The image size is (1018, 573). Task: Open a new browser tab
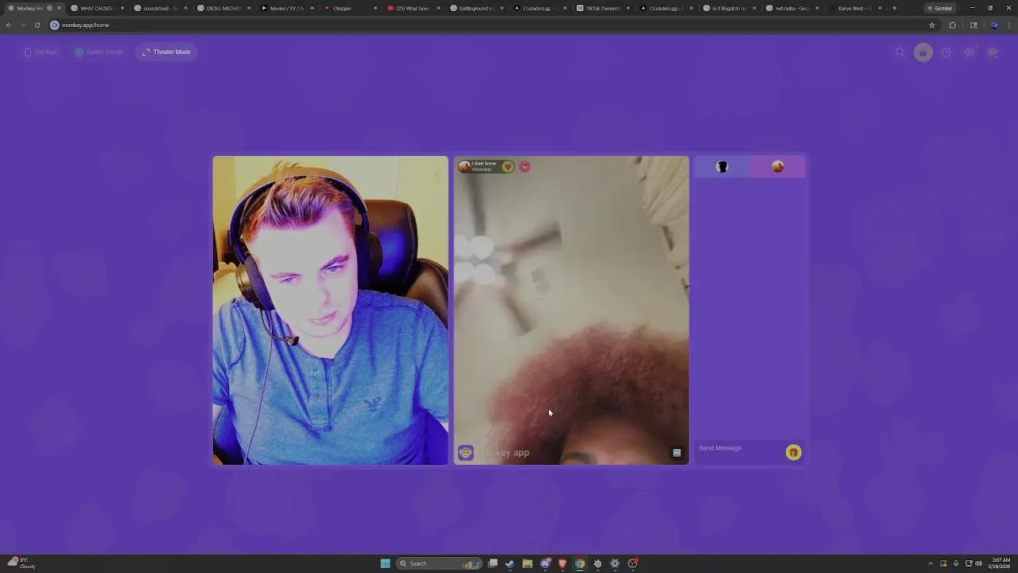(x=894, y=8)
